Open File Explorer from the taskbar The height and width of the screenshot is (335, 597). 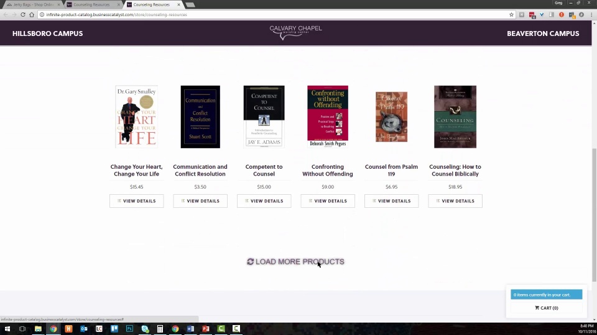pyautogui.click(x=38, y=329)
